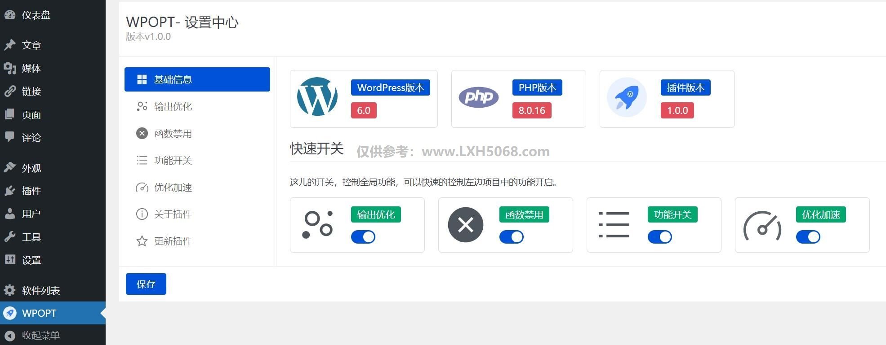The width and height of the screenshot is (886, 345).
Task: Open 媒体 in the admin sidebar
Action: point(53,68)
